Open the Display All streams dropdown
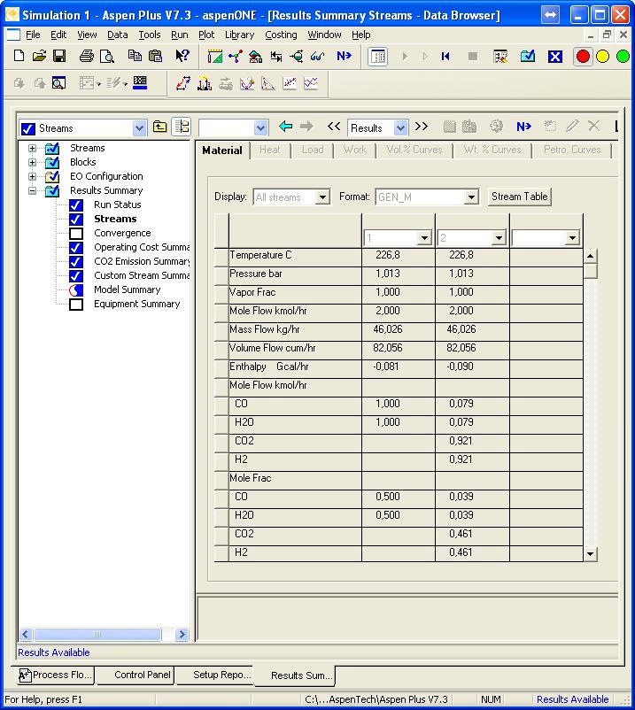This screenshot has width=635, height=710. point(322,197)
